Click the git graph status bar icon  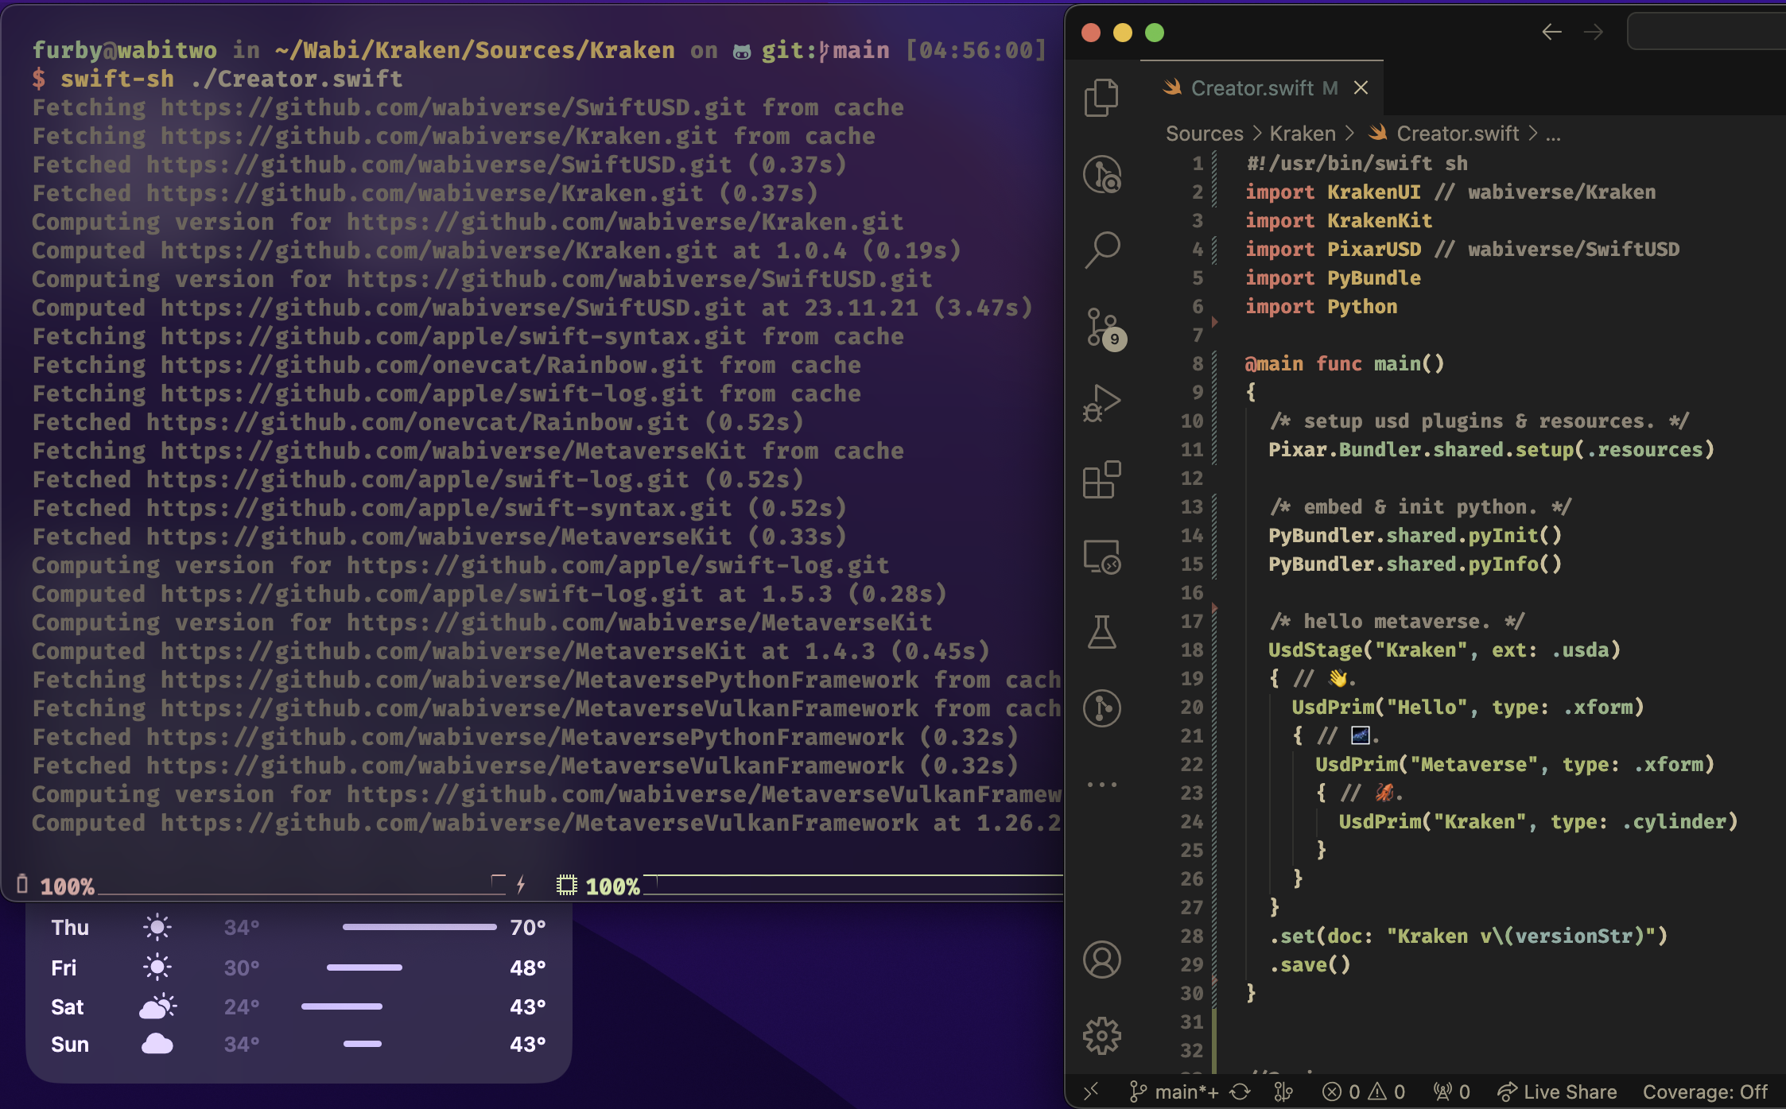pyautogui.click(x=1283, y=1092)
